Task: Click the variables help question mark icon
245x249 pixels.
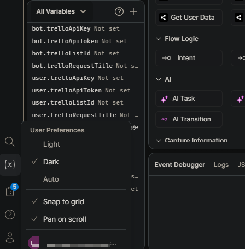Action: (119, 11)
